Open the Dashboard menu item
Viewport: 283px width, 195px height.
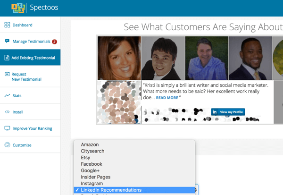[22, 25]
